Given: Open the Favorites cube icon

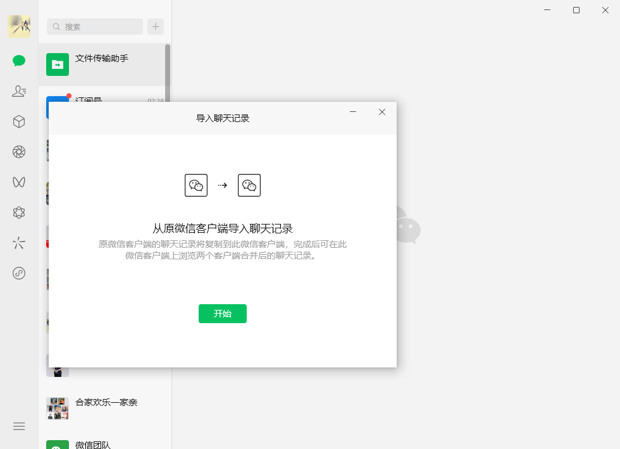Looking at the screenshot, I should [19, 121].
